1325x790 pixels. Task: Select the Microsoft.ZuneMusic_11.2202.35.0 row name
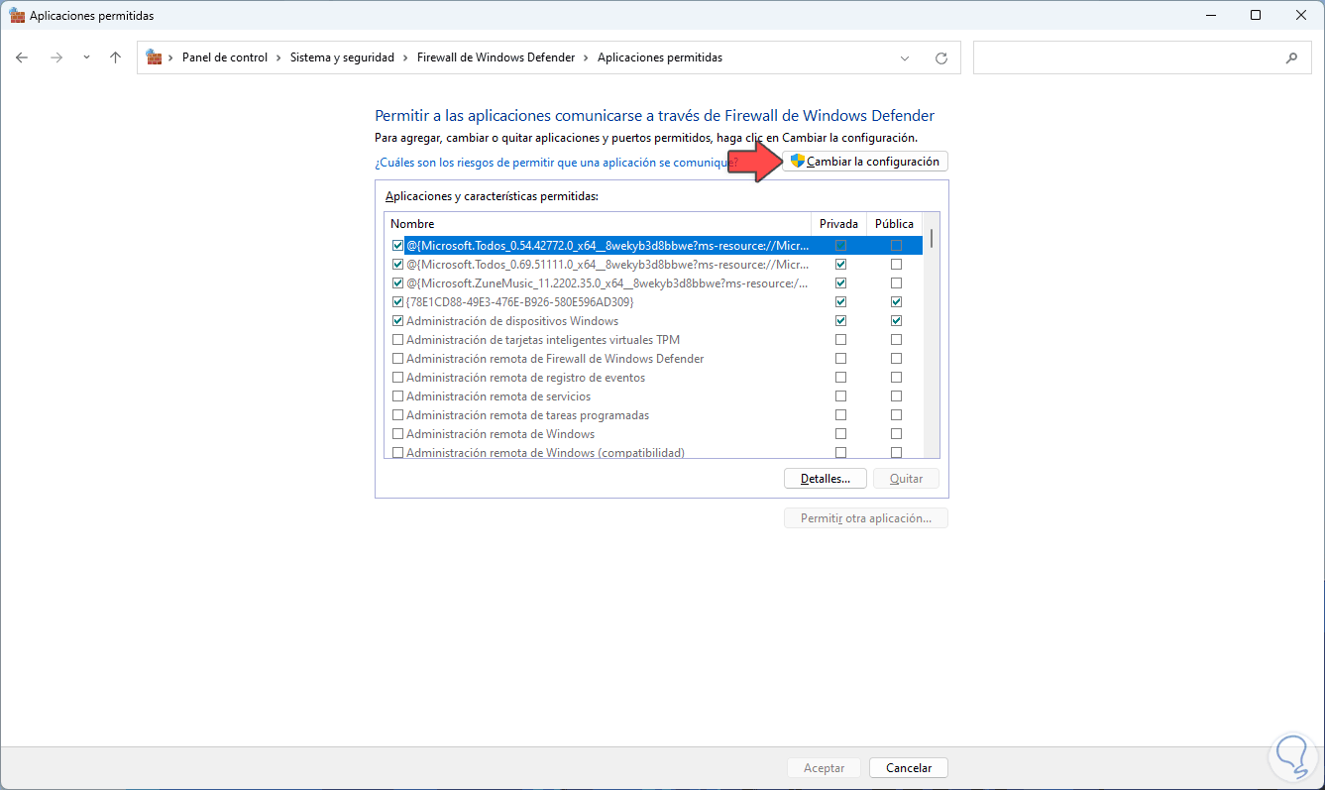(607, 283)
